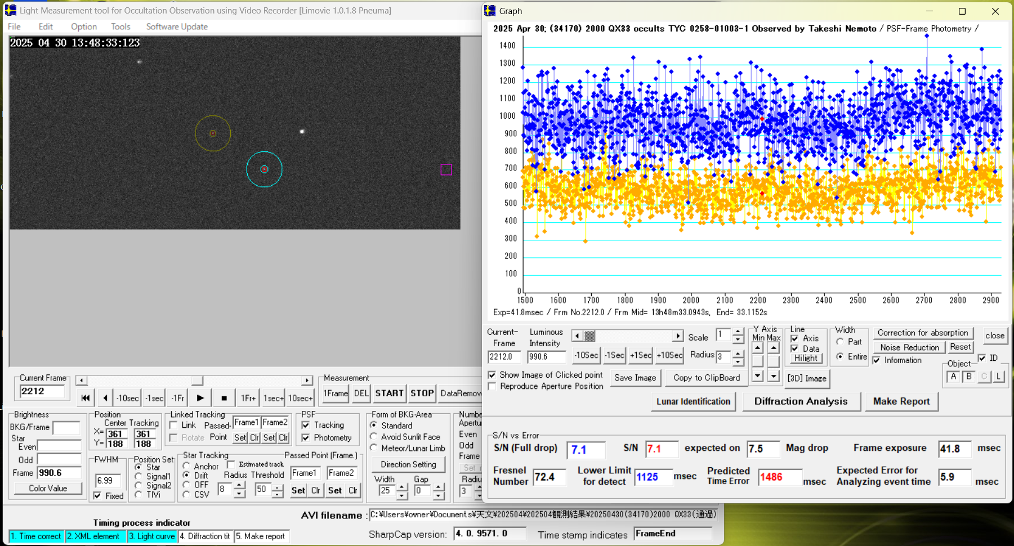Click the Diffraction Analysis button
This screenshot has height=546, width=1014.
(x=801, y=401)
